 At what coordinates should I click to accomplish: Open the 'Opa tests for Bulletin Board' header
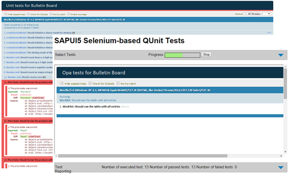[x=93, y=73]
